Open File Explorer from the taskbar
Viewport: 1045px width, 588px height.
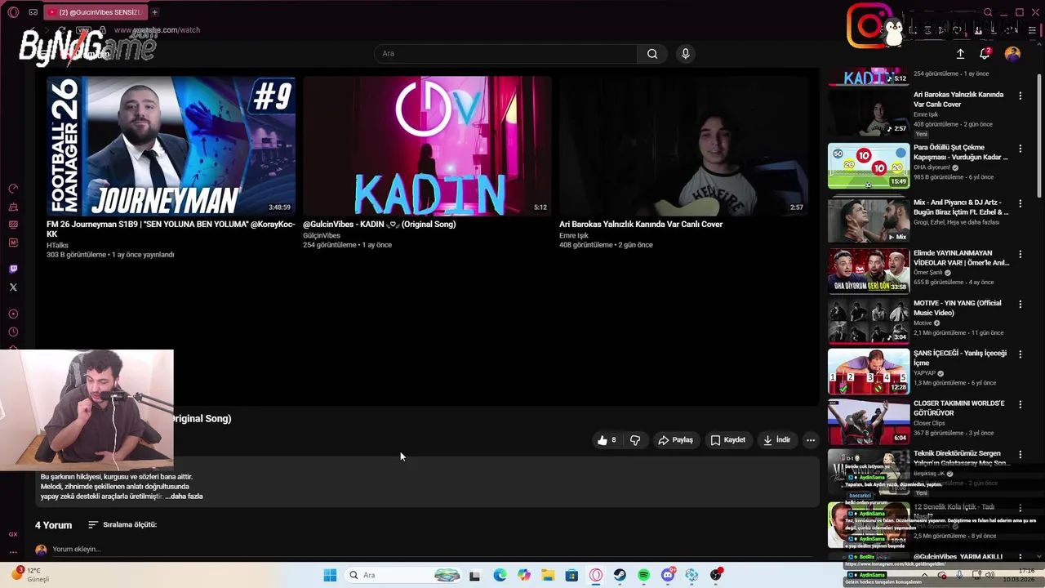(x=548, y=575)
